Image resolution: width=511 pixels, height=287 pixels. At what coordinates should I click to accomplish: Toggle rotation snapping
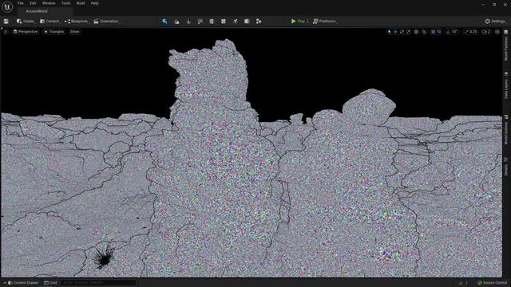[x=449, y=32]
